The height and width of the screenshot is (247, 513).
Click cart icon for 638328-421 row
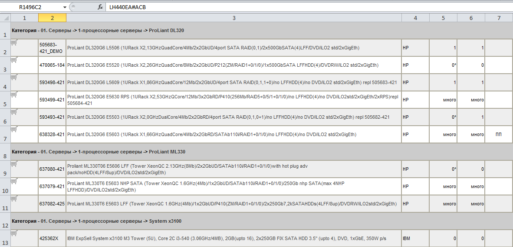pos(14,129)
